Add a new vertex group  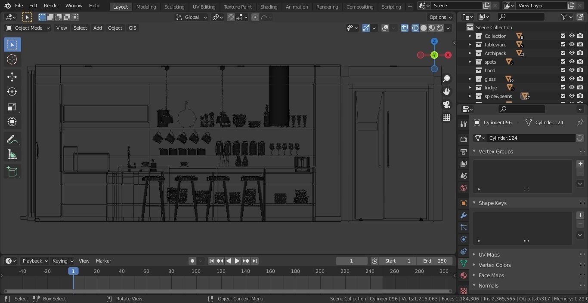(580, 164)
